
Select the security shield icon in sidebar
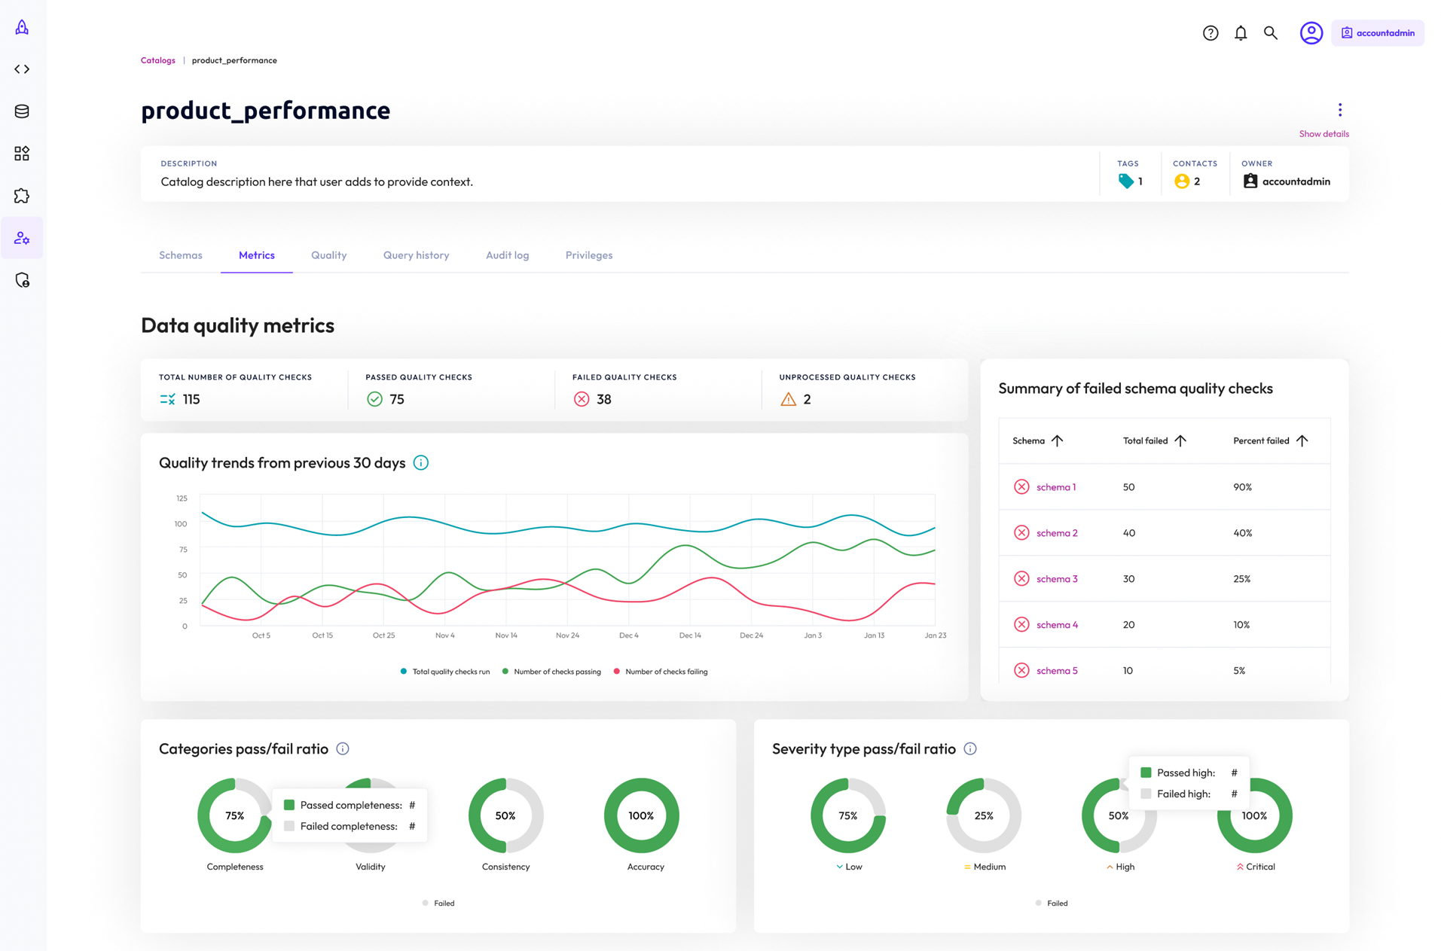tap(22, 279)
